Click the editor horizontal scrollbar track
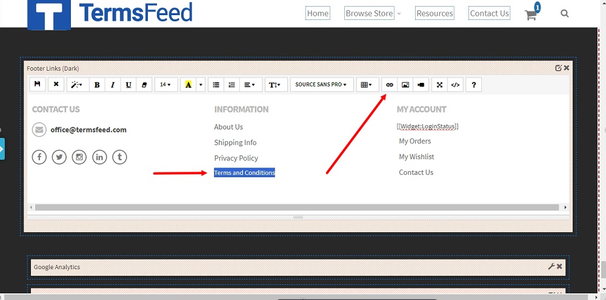The height and width of the screenshot is (300, 606). (297, 207)
